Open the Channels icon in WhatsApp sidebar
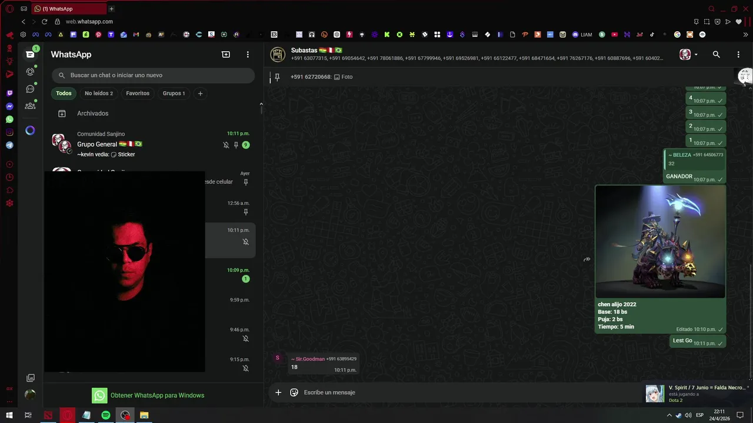Screen dimensions: 753x423 30,89
